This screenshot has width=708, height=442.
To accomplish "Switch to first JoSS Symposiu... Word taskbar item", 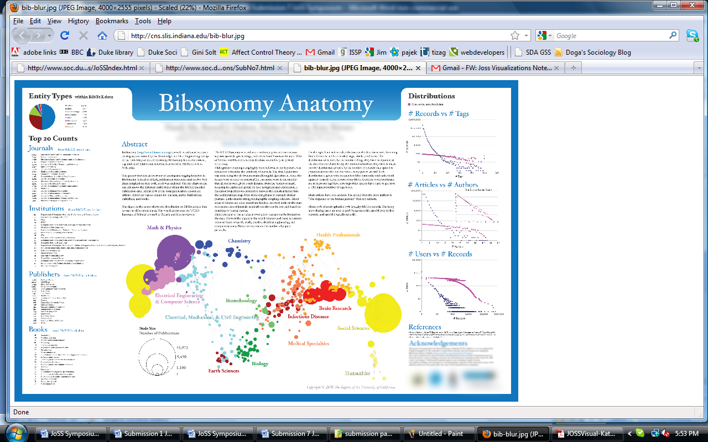I will [70, 434].
